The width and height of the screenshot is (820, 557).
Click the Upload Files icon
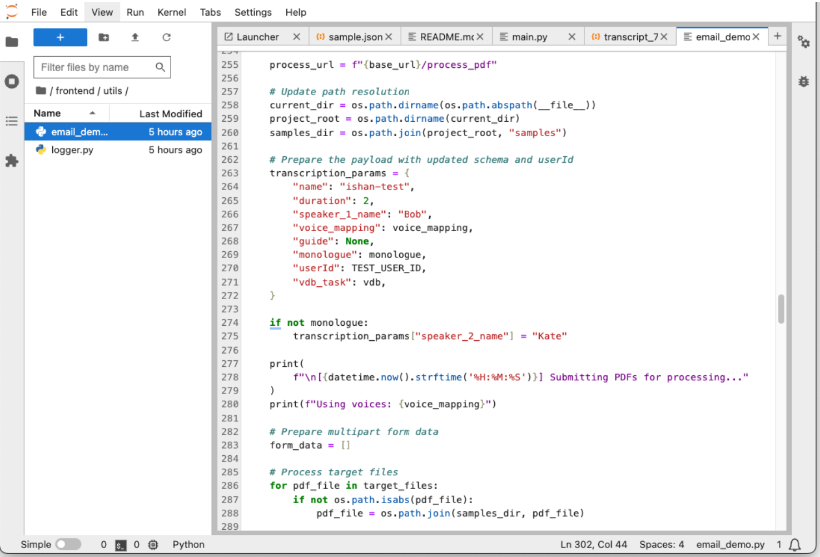[135, 37]
